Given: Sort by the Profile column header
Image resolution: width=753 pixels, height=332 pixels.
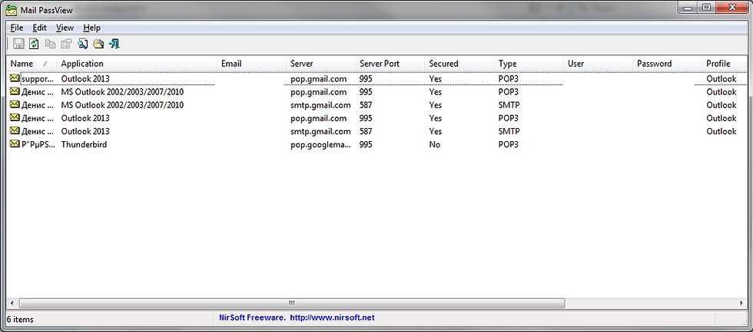Looking at the screenshot, I should coord(724,64).
